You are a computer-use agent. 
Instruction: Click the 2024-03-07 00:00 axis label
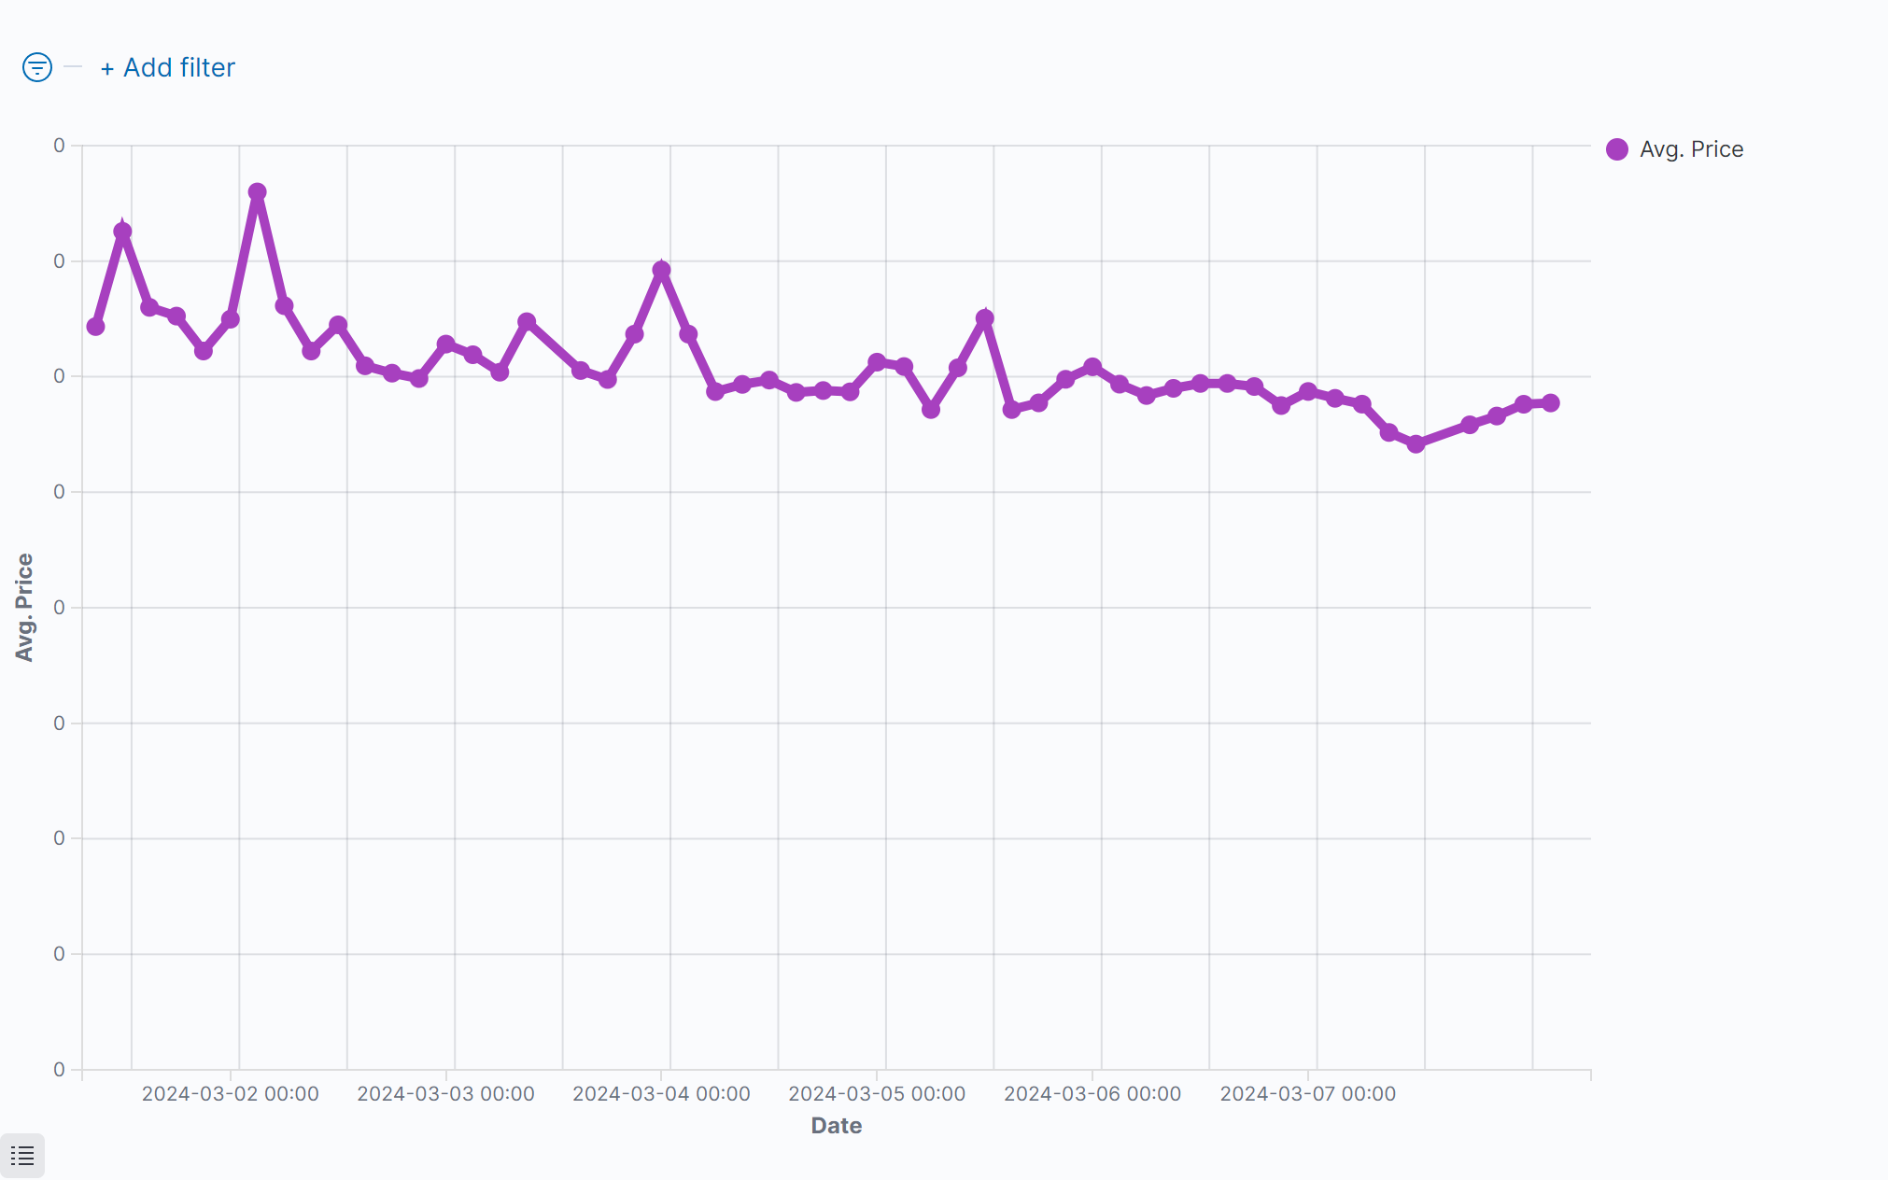click(x=1307, y=1094)
